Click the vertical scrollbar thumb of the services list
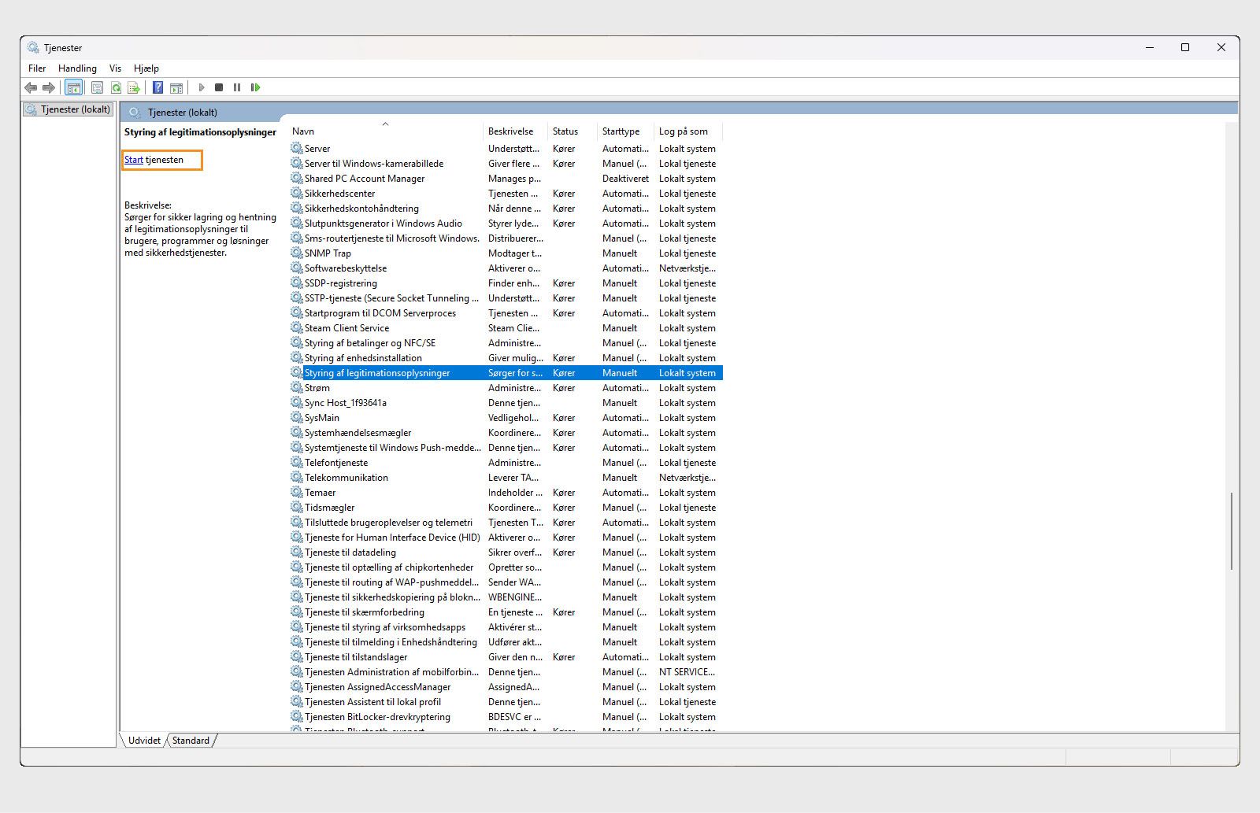Viewport: 1260px width, 813px height. [x=1231, y=531]
